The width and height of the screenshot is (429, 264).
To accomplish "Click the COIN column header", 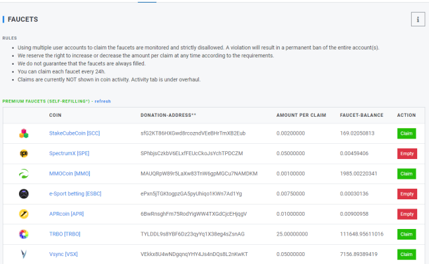I will click(x=55, y=115).
